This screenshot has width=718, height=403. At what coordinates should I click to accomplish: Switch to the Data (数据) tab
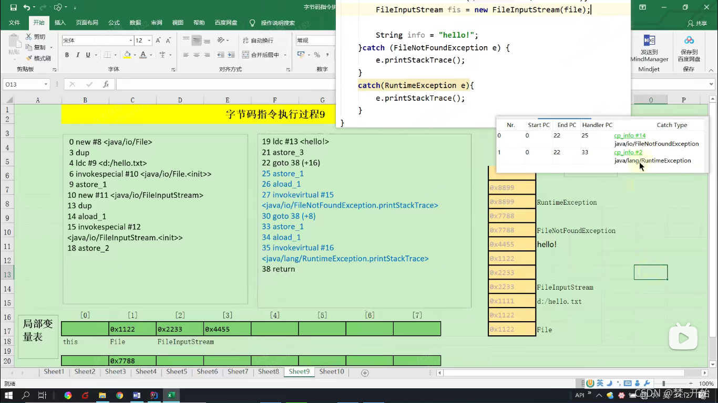pyautogui.click(x=135, y=23)
